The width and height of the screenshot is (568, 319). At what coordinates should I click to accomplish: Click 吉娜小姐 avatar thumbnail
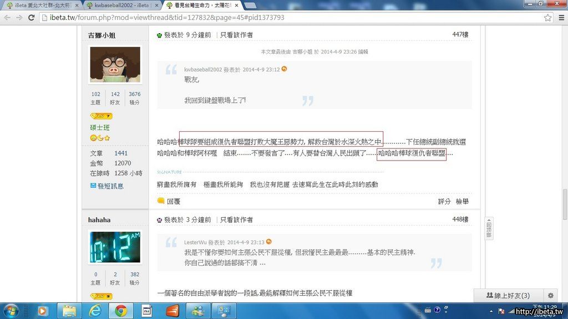(x=115, y=64)
